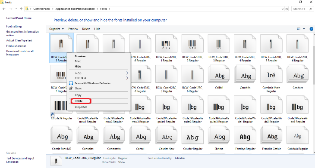Expand the CRC SHA submenu
Viewport: 315px width, 168px height.
pos(99,78)
